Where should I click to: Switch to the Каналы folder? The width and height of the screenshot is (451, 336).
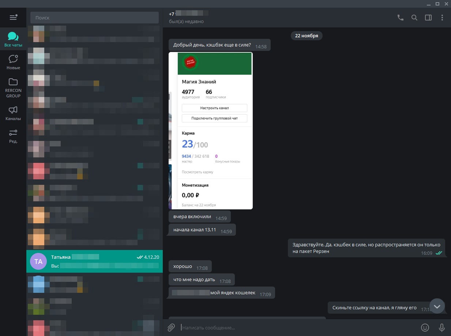click(x=13, y=113)
